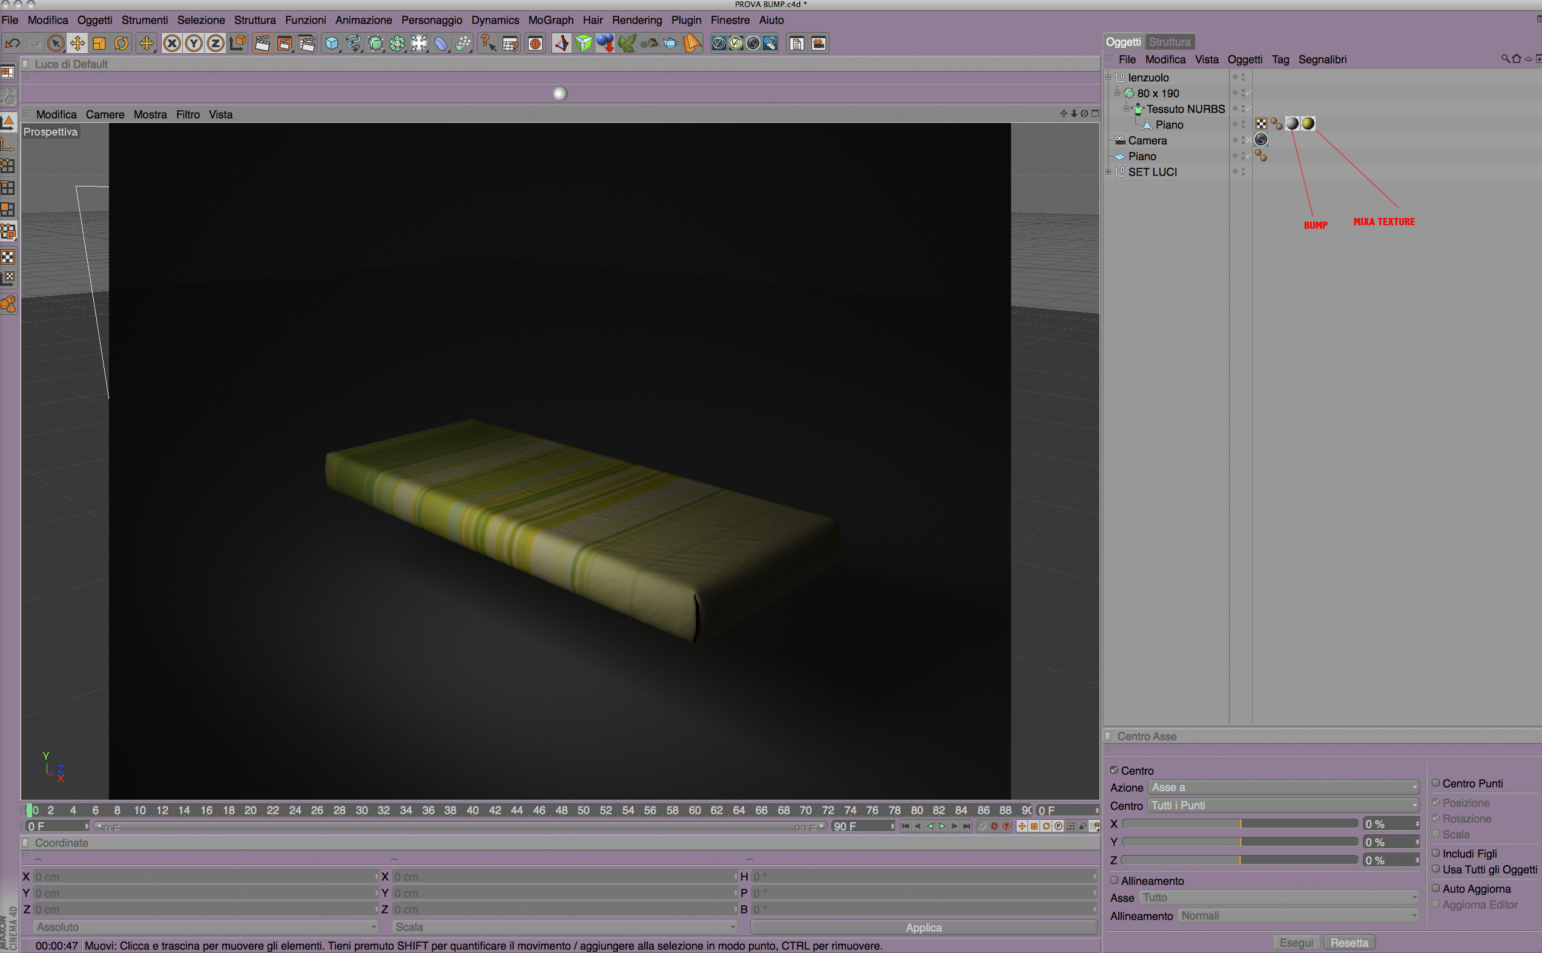Toggle the X axis lock

[x=171, y=44]
